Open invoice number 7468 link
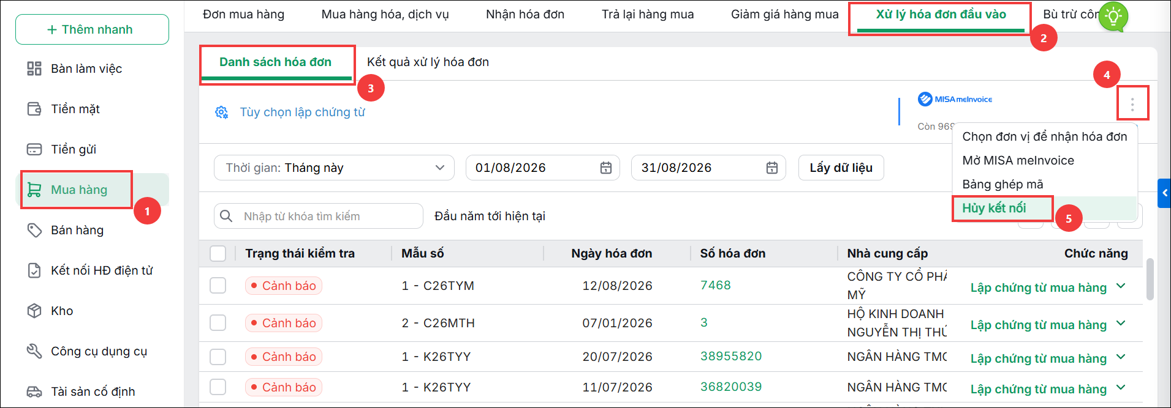Screen dimensions: 1171x408 [x=715, y=285]
